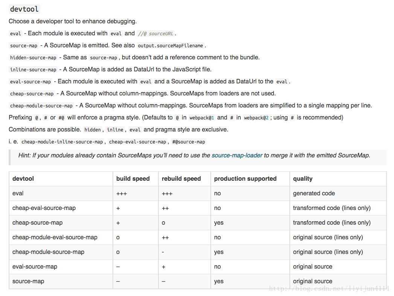Click the "rebuild speed" table column header
394x296 pixels.
click(x=181, y=178)
